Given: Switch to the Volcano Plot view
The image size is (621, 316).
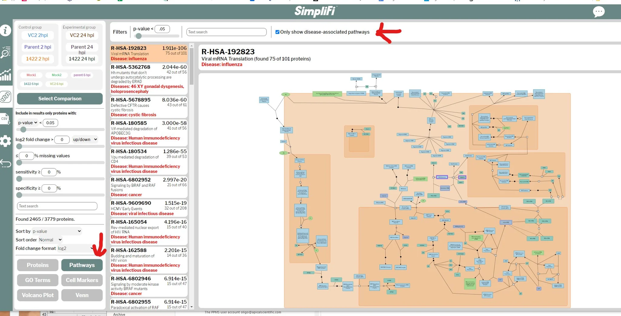Looking at the screenshot, I should [x=38, y=295].
